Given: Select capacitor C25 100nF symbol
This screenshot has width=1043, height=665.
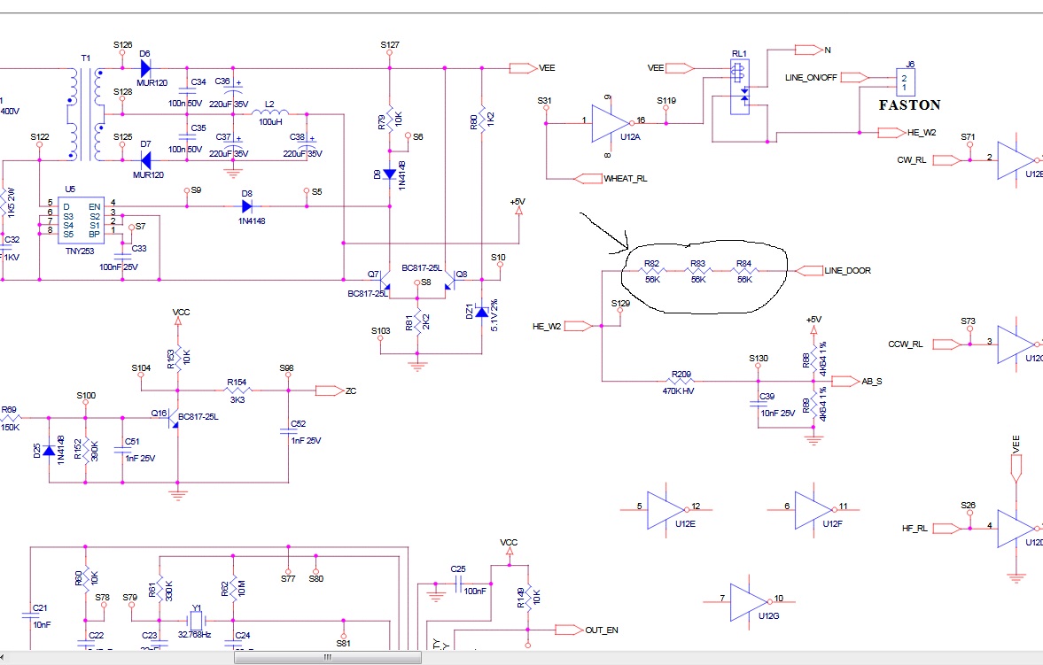Looking at the screenshot, I should point(458,584).
